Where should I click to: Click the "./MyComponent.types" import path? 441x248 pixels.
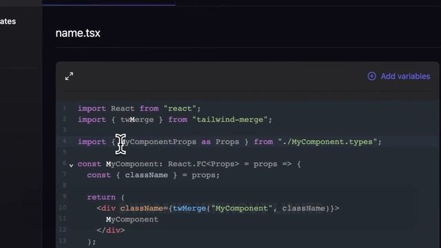pyautogui.click(x=327, y=142)
